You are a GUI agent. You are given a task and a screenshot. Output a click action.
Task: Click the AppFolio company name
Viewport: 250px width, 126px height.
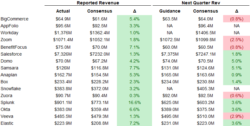click(9, 26)
